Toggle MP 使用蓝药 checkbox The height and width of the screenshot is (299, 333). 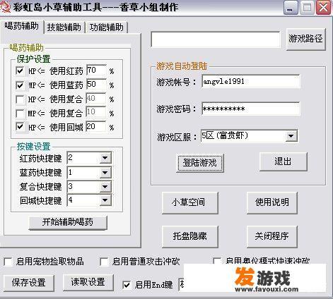[20, 85]
